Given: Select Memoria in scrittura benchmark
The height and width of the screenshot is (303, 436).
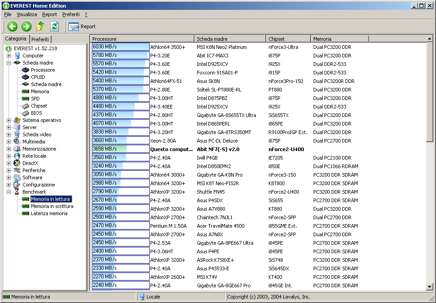Looking at the screenshot, I should pyautogui.click(x=52, y=206).
